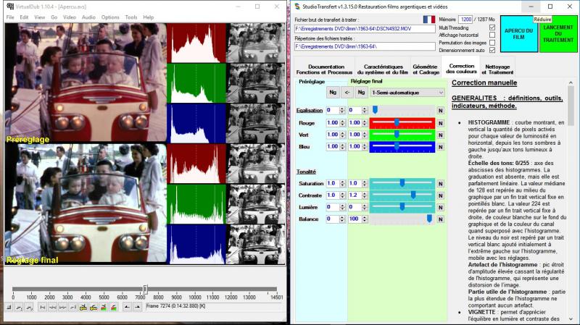
Task: Open the File menu in VirtualDub
Action: pyautogui.click(x=10, y=17)
